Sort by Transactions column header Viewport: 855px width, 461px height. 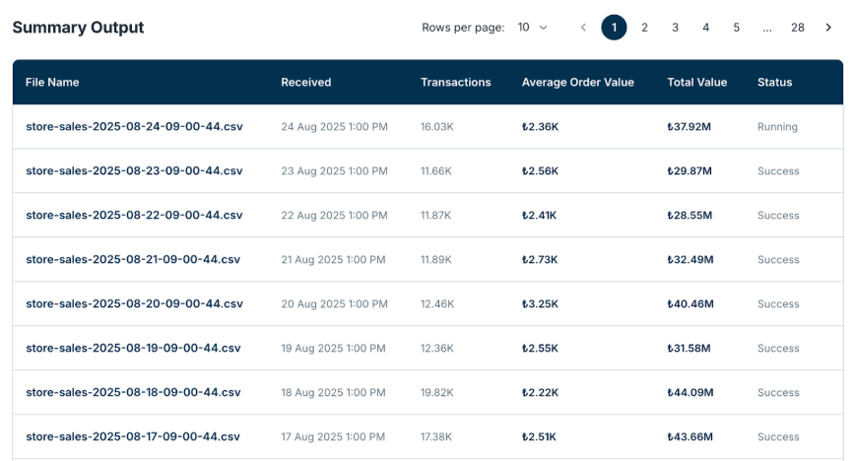(455, 83)
